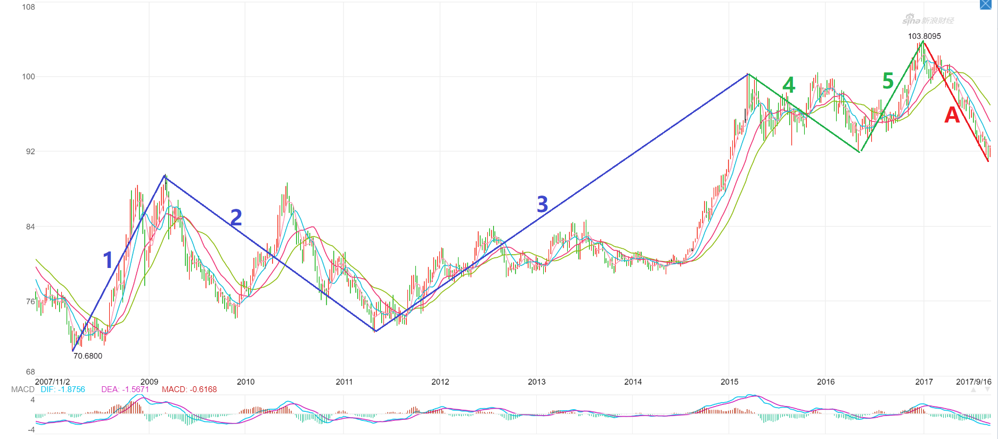Click the 2007/11/2 start date label
This screenshot has width=998, height=439.
point(52,381)
